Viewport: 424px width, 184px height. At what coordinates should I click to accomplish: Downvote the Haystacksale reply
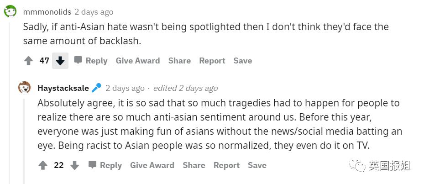click(x=74, y=165)
